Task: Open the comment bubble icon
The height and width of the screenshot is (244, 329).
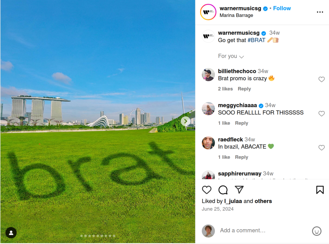Action: (223, 190)
